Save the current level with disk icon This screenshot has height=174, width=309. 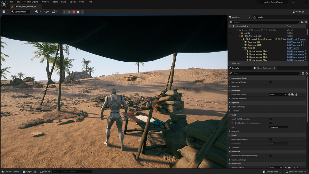[4, 12]
